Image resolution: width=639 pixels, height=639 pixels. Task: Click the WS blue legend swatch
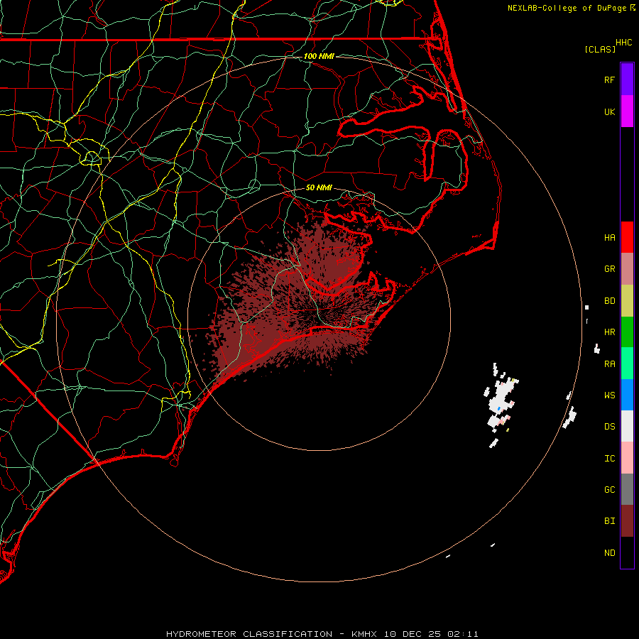pos(627,395)
